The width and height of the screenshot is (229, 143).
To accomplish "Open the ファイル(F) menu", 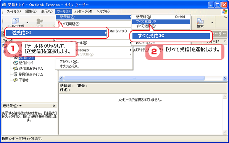I will (14, 11).
